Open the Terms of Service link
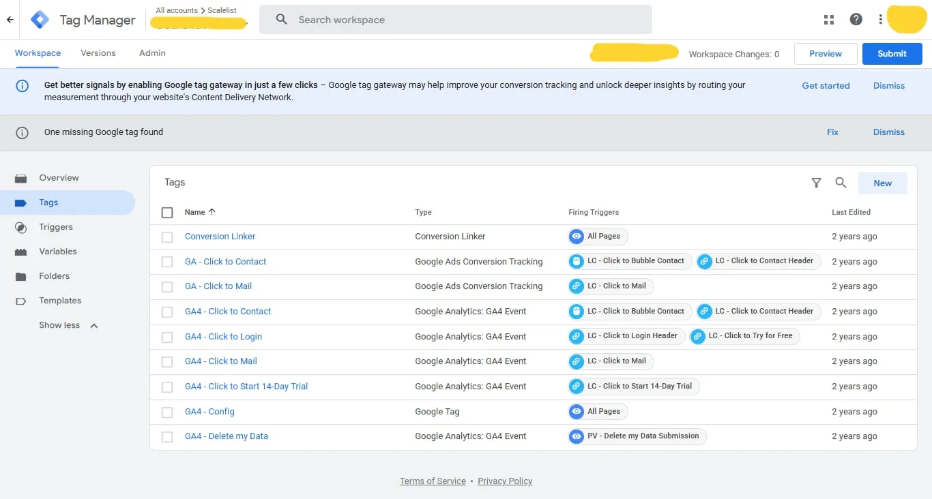This screenshot has height=499, width=932. [433, 481]
